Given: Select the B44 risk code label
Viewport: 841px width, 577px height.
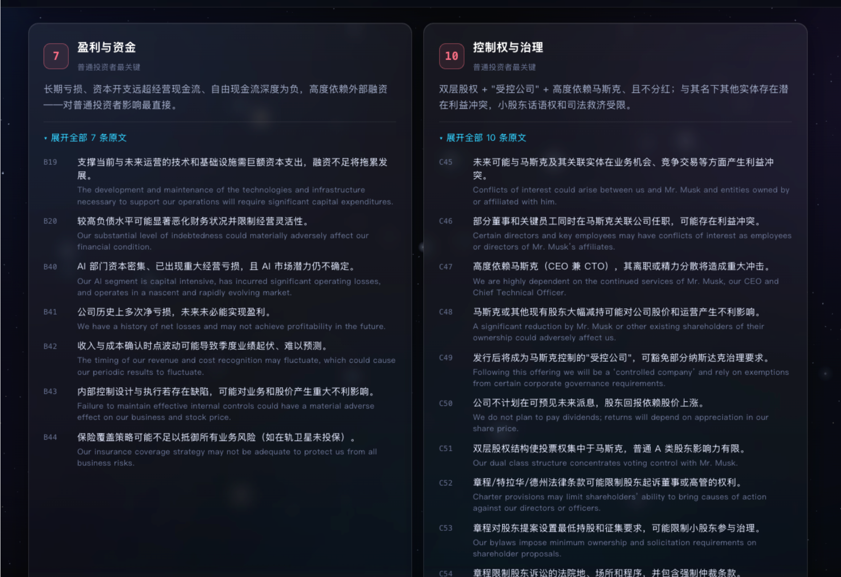Looking at the screenshot, I should coord(50,437).
